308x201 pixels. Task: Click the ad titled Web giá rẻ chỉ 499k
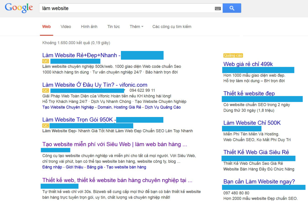pyautogui.click(x=249, y=64)
